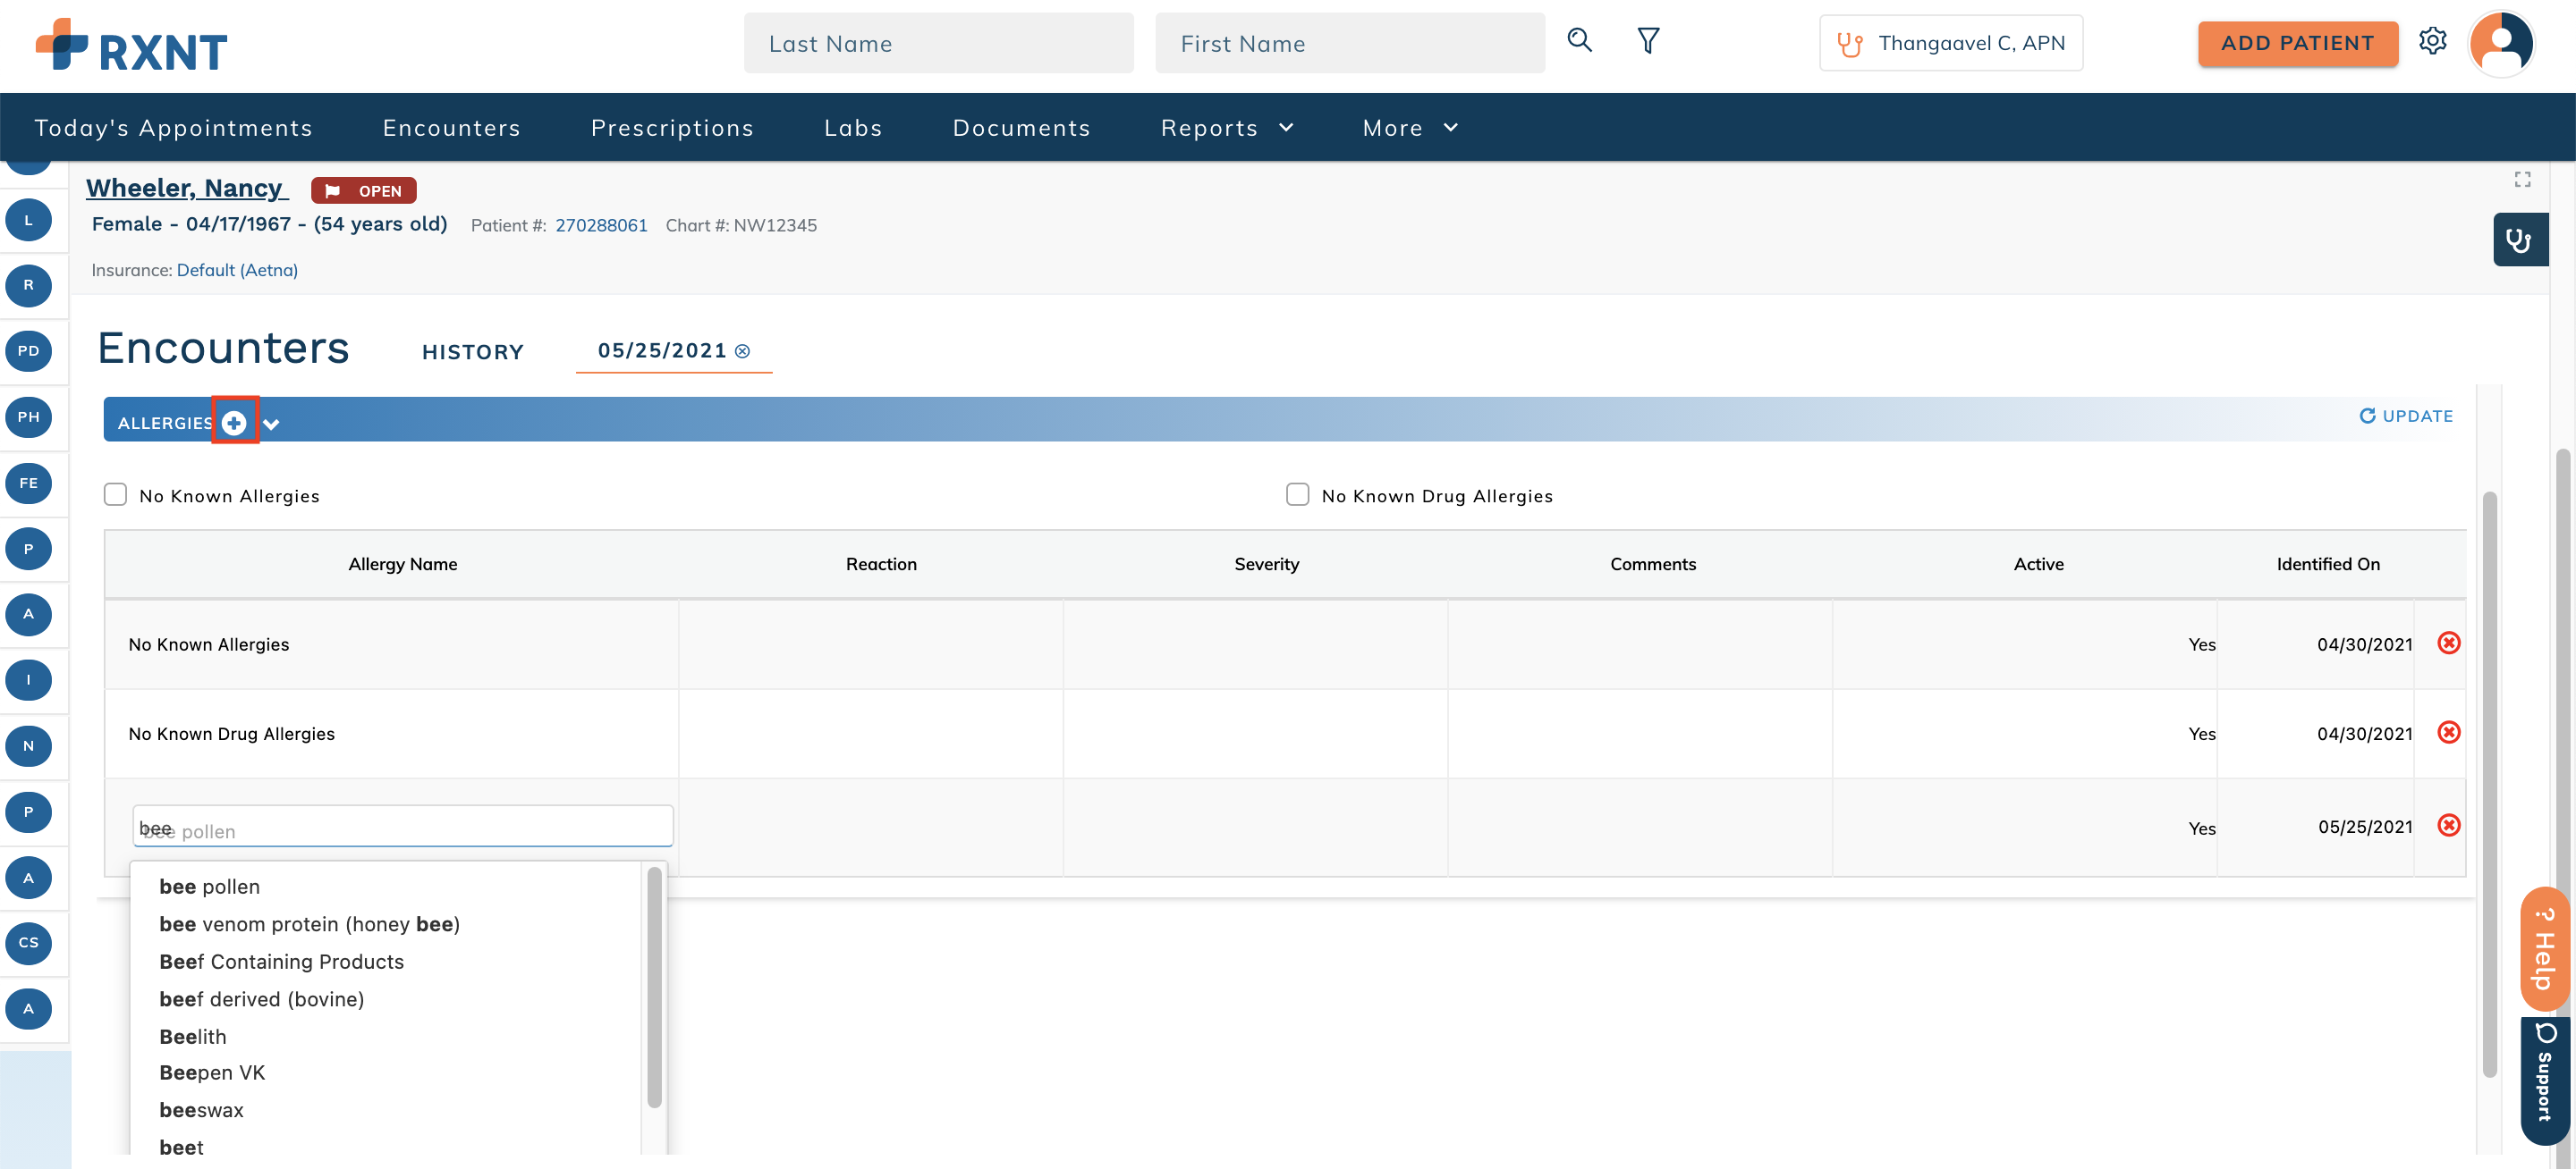This screenshot has width=2576, height=1169.
Task: Click the Add Patient button
Action: [x=2297, y=44]
